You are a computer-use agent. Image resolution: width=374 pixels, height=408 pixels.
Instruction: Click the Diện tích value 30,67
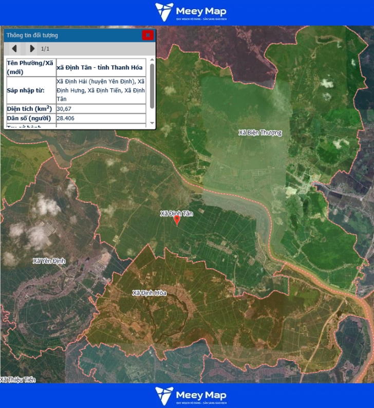click(x=64, y=109)
